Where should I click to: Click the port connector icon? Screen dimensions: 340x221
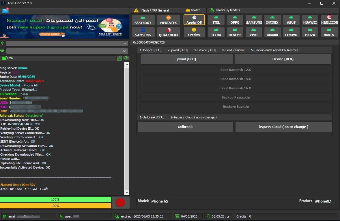click(x=2, y=51)
